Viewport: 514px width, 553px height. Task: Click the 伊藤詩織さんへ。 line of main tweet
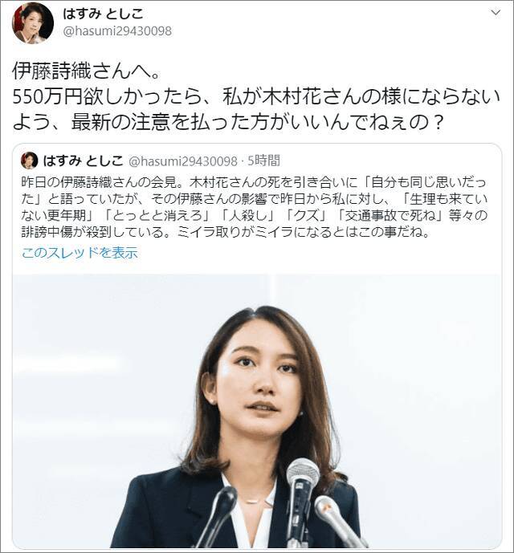[x=88, y=71]
